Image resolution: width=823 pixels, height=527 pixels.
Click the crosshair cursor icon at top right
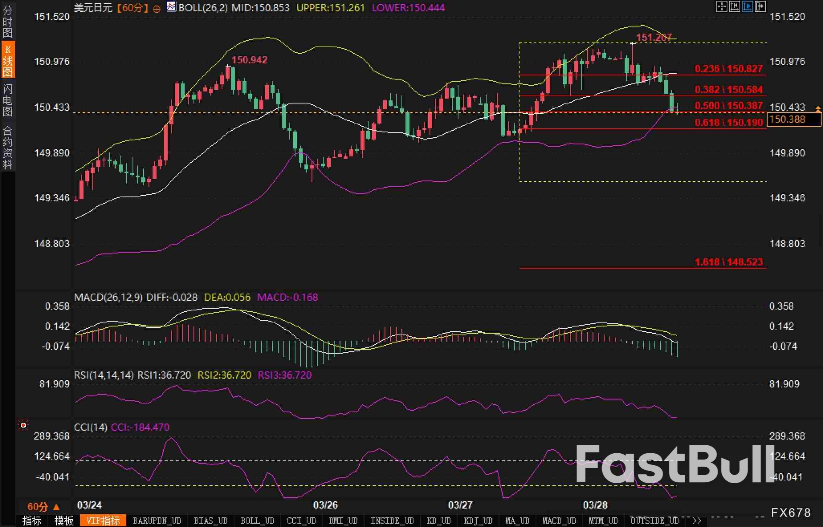coord(721,6)
